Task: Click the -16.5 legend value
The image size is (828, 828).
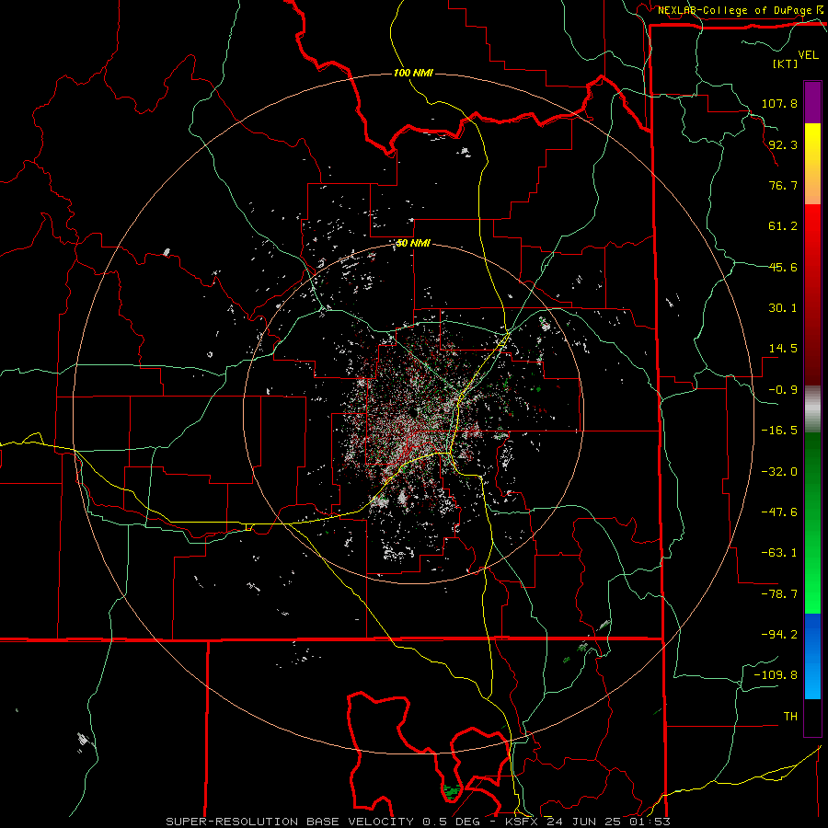Action: pos(779,431)
